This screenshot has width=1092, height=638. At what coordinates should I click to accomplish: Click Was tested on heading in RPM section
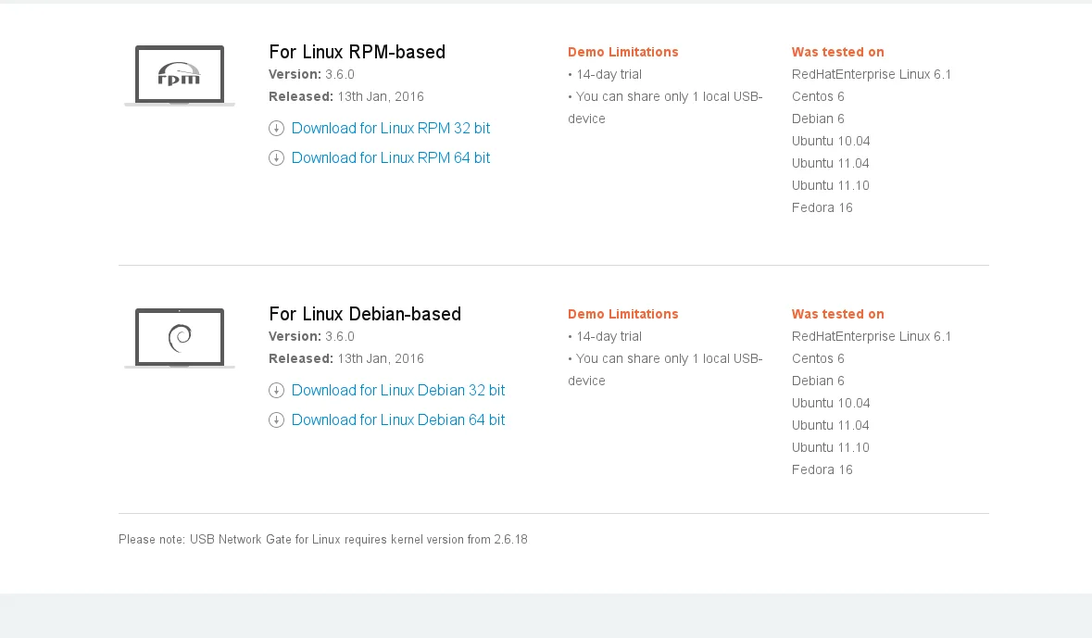pos(837,52)
